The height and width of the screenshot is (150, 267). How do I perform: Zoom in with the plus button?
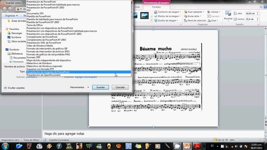click(x=260, y=140)
